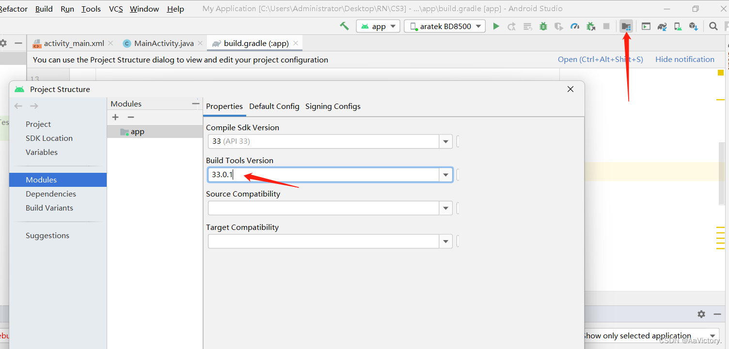The height and width of the screenshot is (349, 729).
Task: Switch to the Signing Configs tab
Action: coord(333,106)
